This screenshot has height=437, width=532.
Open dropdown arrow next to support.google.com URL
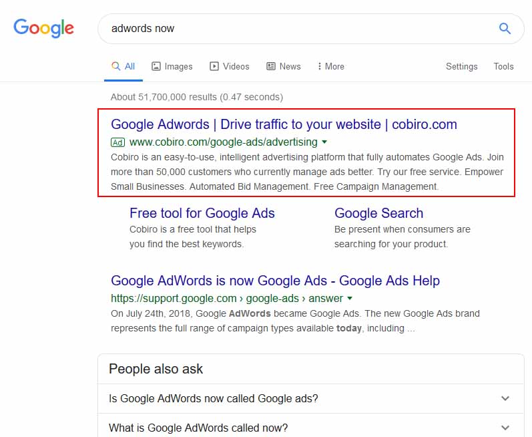click(x=350, y=299)
